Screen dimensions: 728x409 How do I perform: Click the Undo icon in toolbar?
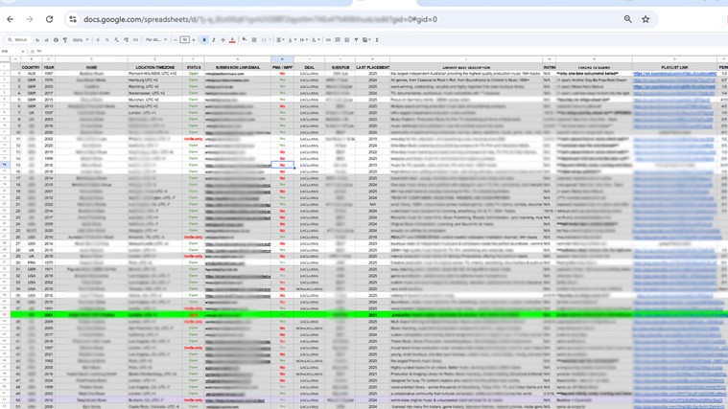37,40
